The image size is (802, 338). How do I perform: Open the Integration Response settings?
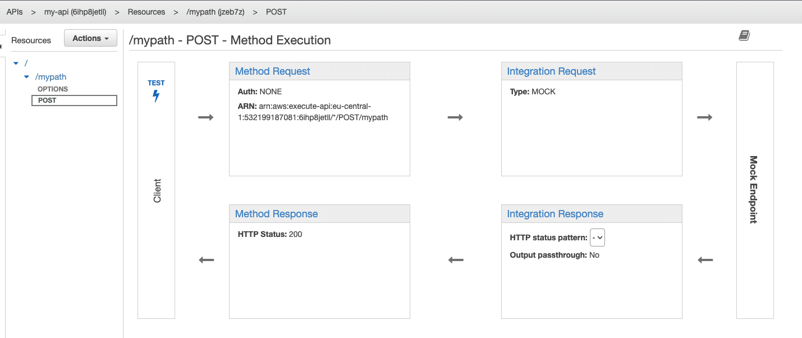[554, 213]
